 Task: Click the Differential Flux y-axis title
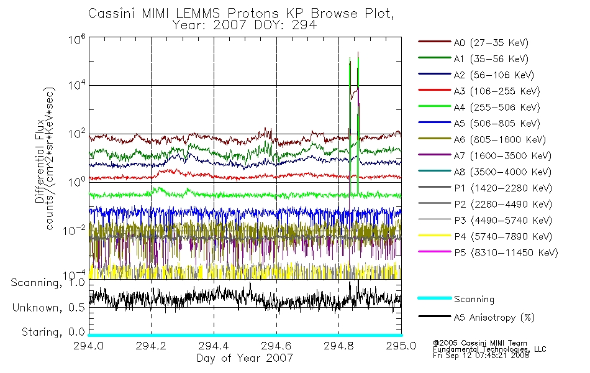40,161
